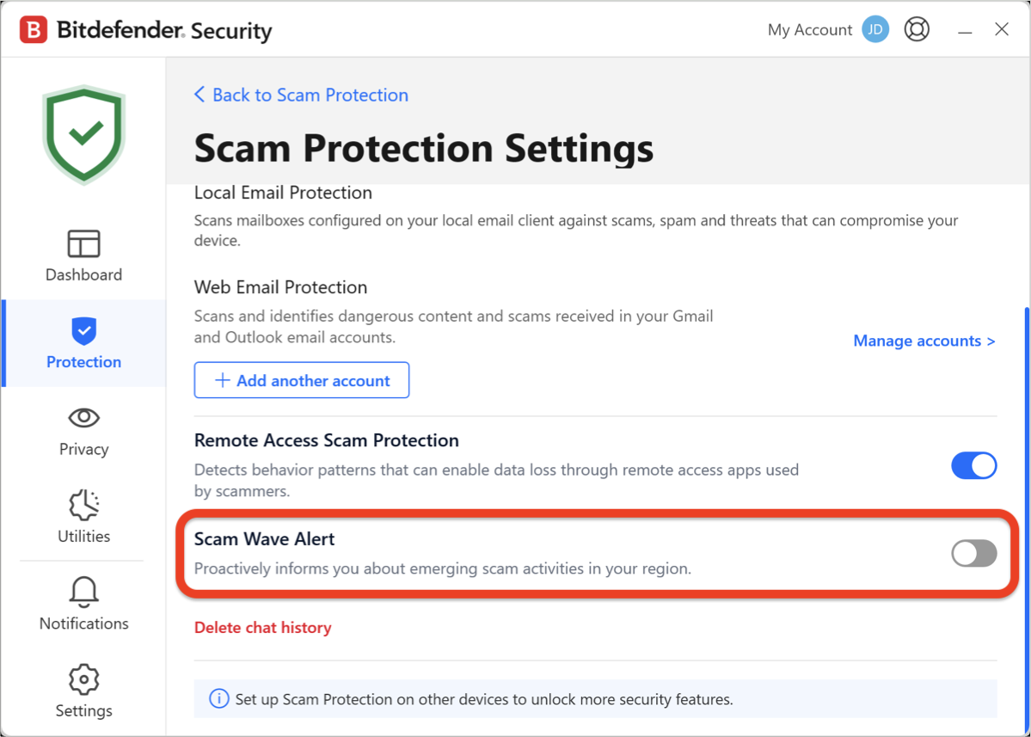This screenshot has width=1031, height=737.
Task: Navigate back to Scam Protection
Action: [301, 95]
